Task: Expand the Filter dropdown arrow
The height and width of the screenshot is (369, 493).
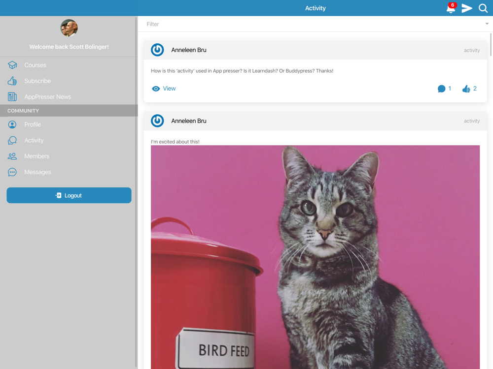Action: pyautogui.click(x=487, y=24)
